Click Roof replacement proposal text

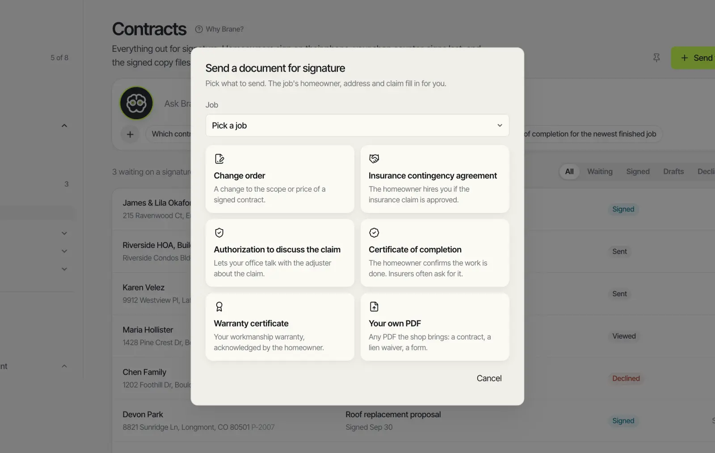(393, 415)
